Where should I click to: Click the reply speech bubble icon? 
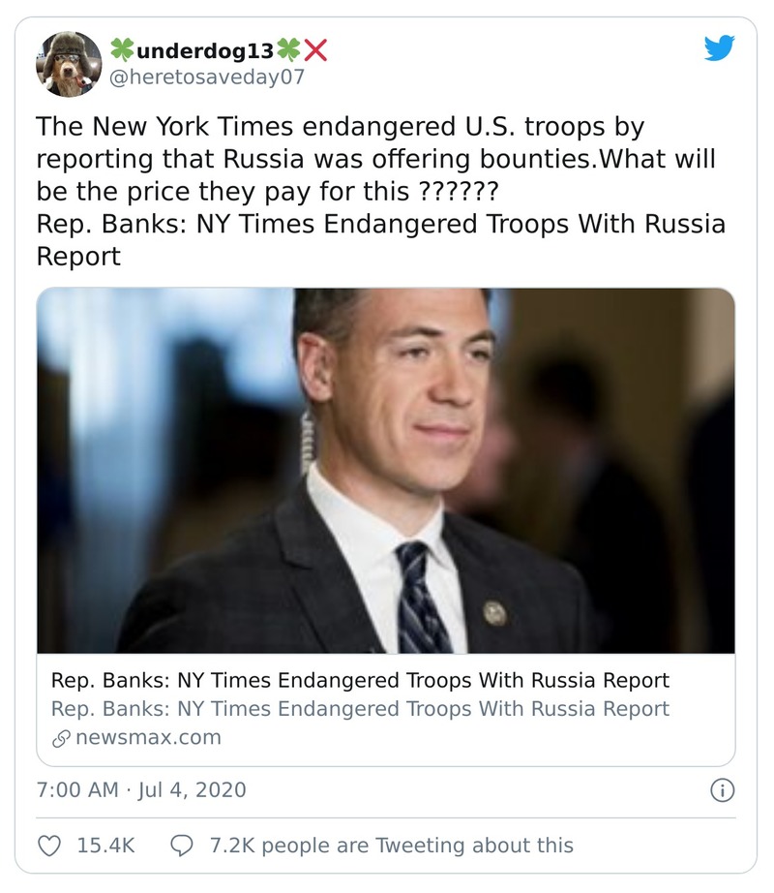(x=182, y=846)
